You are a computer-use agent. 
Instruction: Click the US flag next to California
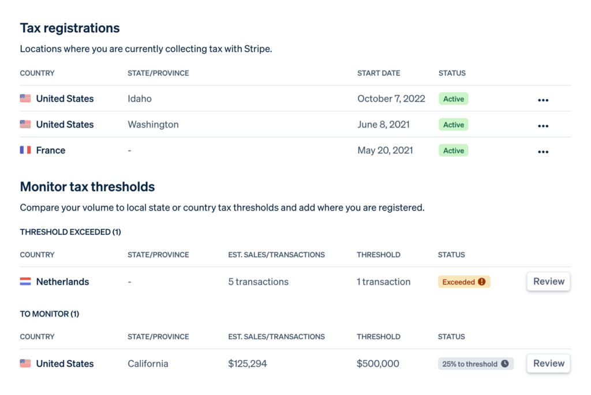(25, 363)
